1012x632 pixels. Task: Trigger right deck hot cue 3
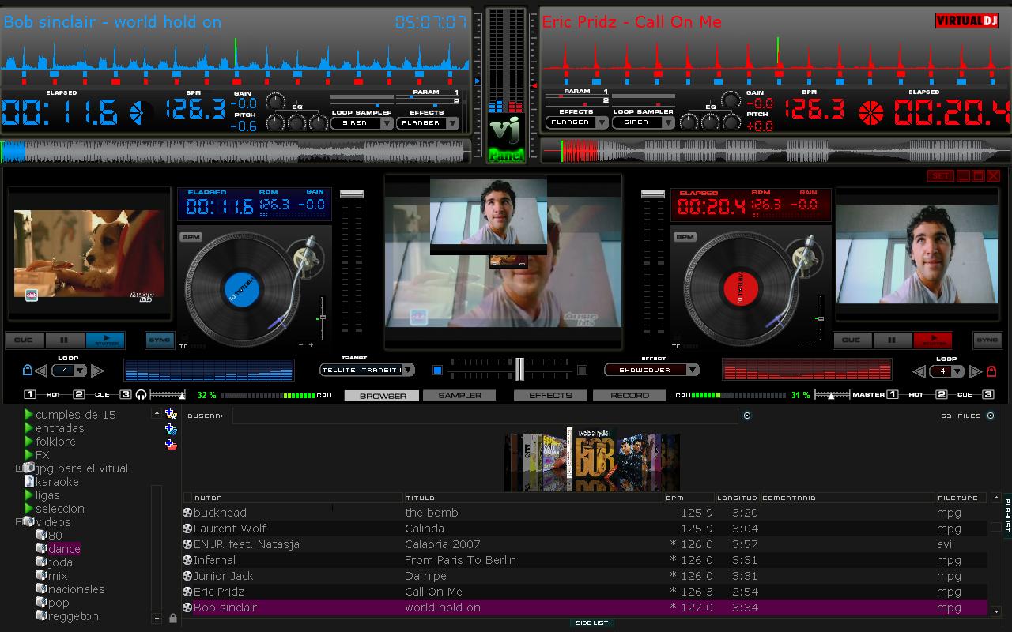coord(987,395)
